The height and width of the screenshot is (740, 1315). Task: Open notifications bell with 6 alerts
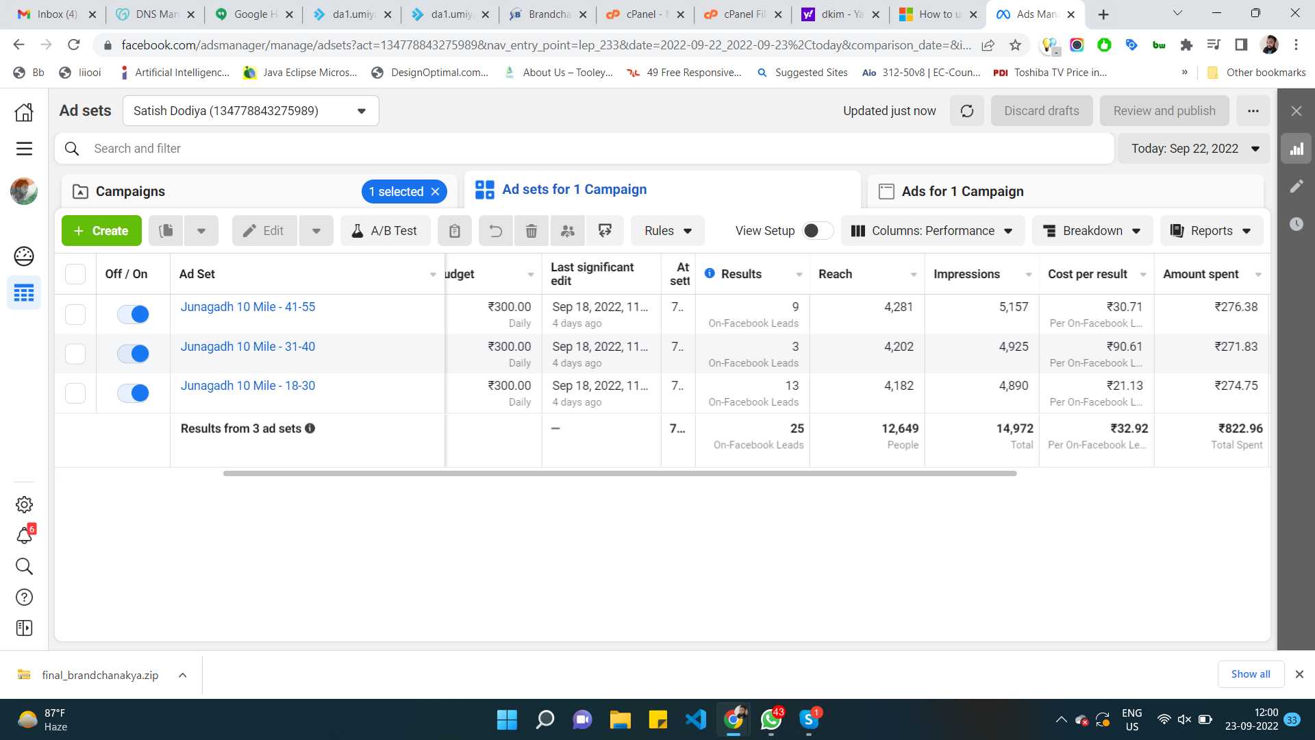point(25,535)
